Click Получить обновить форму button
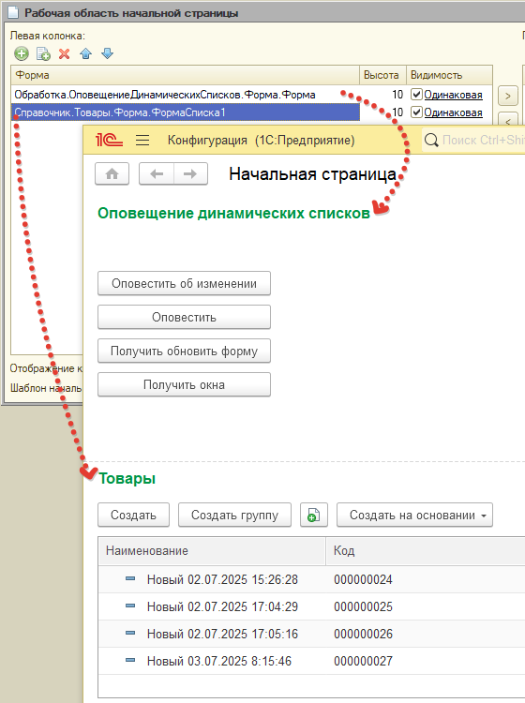 (x=185, y=351)
